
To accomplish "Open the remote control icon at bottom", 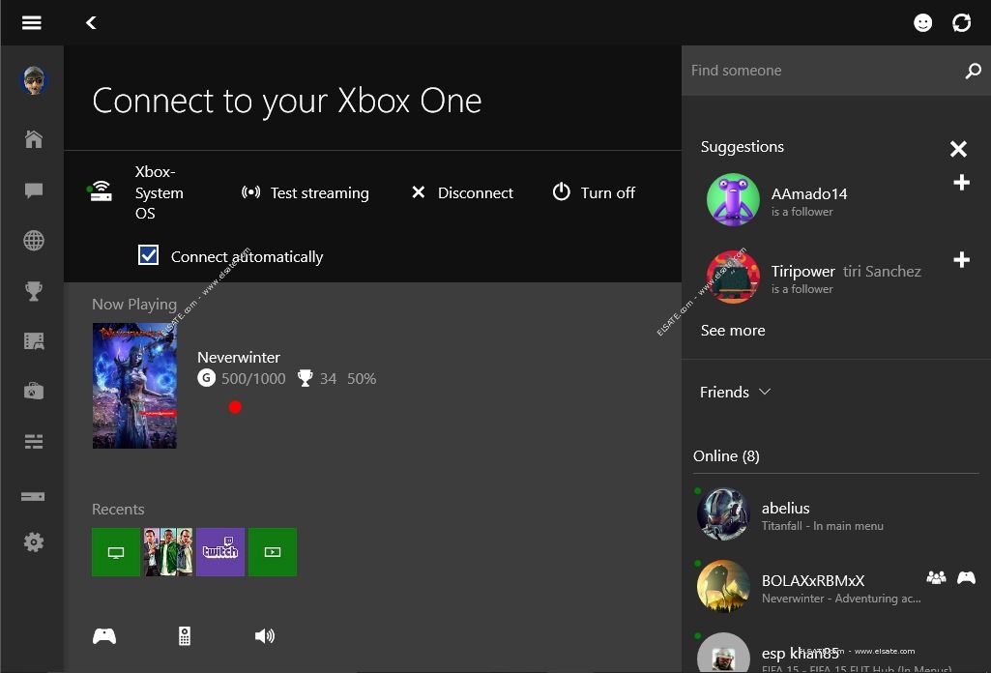I will tap(185, 635).
